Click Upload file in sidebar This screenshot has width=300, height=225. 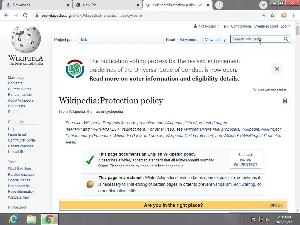pyautogui.click(x=16, y=152)
